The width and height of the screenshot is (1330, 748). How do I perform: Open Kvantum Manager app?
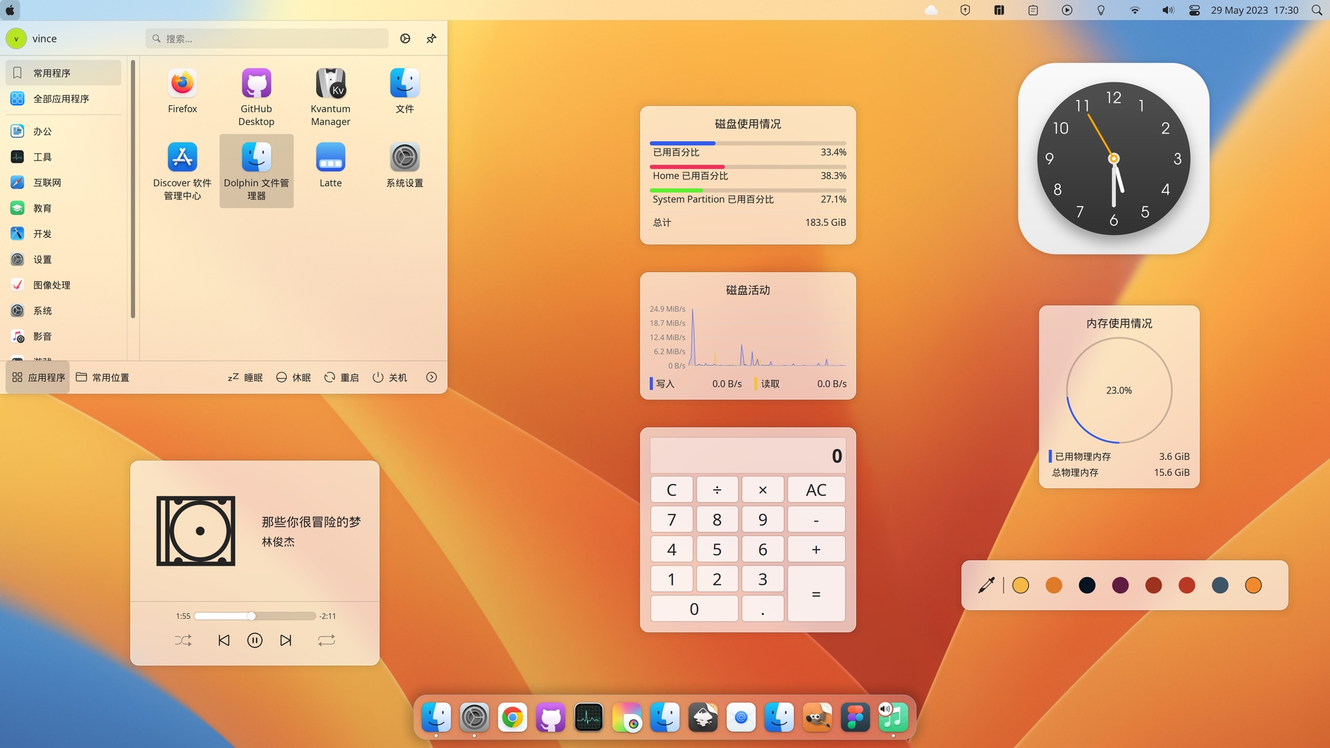tap(330, 97)
